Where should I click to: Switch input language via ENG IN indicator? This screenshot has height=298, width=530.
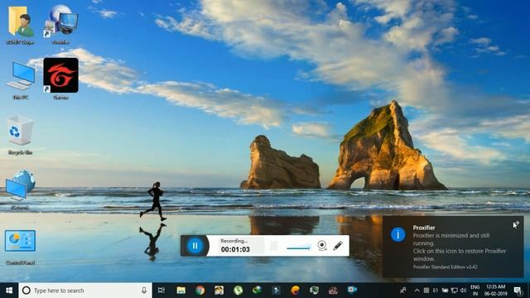tap(475, 291)
